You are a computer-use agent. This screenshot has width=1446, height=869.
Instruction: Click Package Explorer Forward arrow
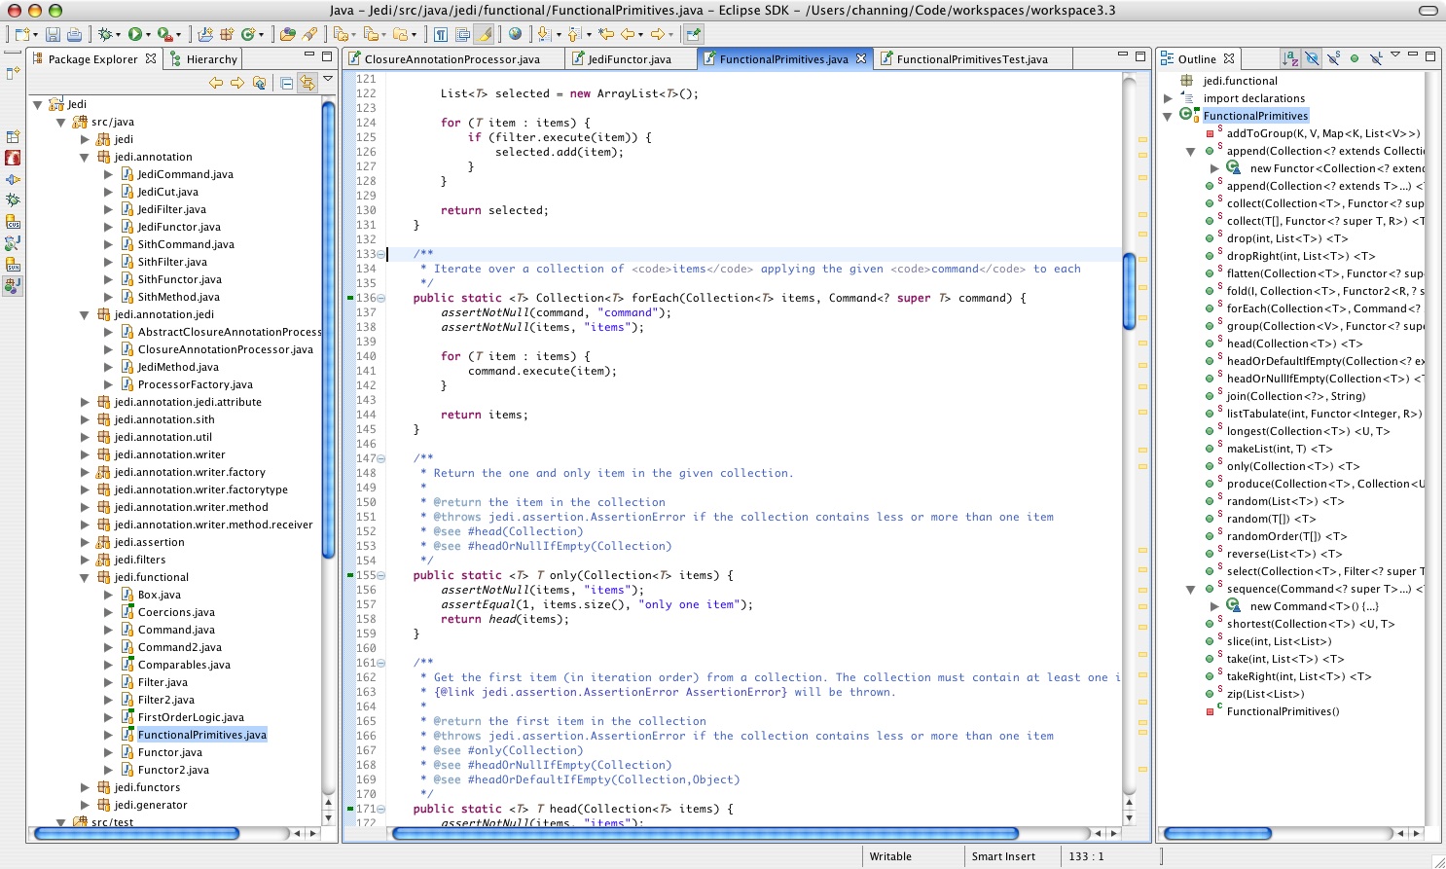coord(237,83)
